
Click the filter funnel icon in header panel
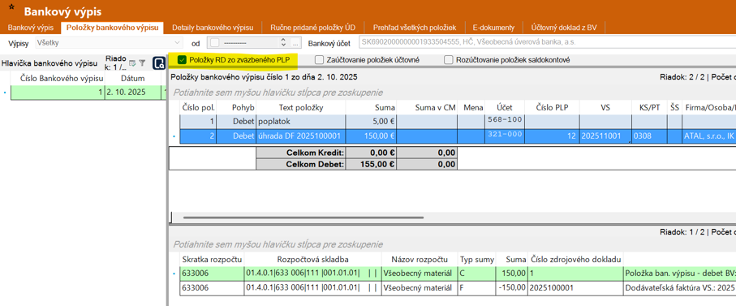coord(142,62)
